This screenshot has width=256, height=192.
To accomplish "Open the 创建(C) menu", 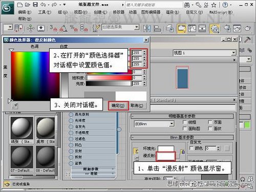I will click(x=100, y=12).
